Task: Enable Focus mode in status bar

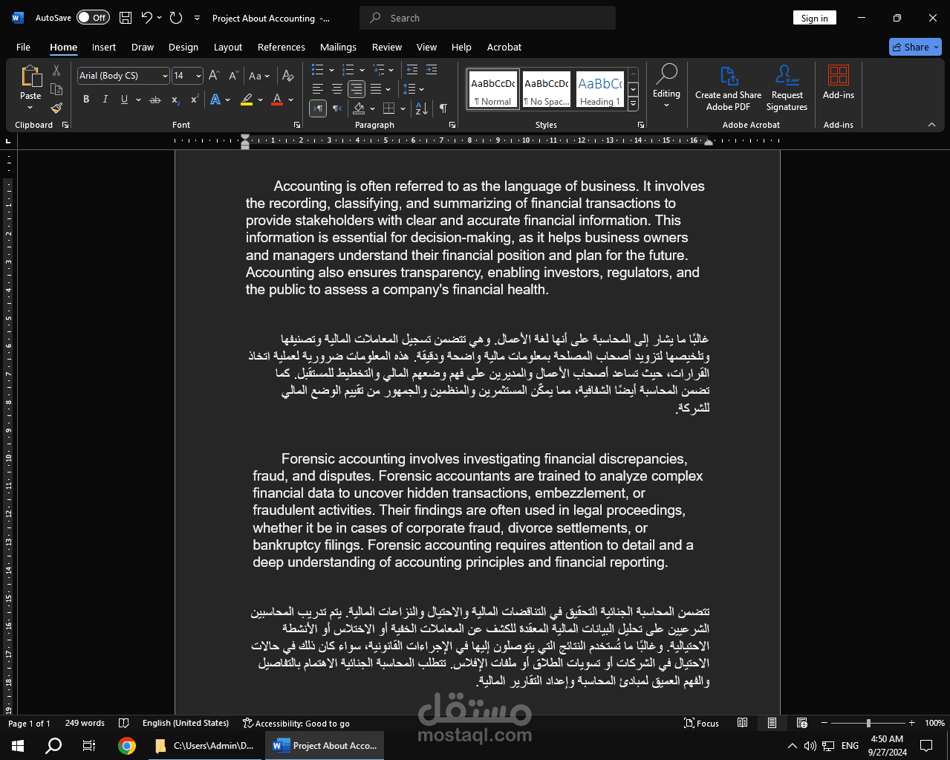Action: 701,723
